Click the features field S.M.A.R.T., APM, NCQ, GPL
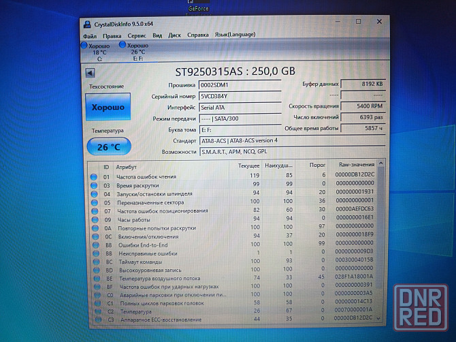This screenshot has height=342, width=456. click(x=292, y=152)
